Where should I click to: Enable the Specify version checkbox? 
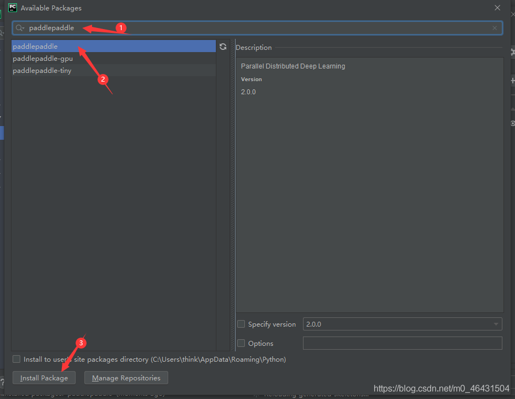[x=241, y=324]
